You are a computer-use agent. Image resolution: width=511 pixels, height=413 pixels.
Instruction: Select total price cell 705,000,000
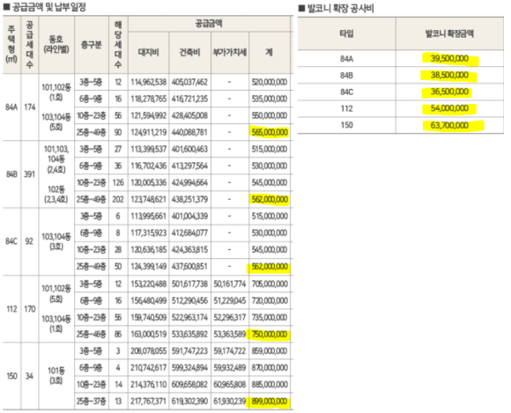point(270,284)
